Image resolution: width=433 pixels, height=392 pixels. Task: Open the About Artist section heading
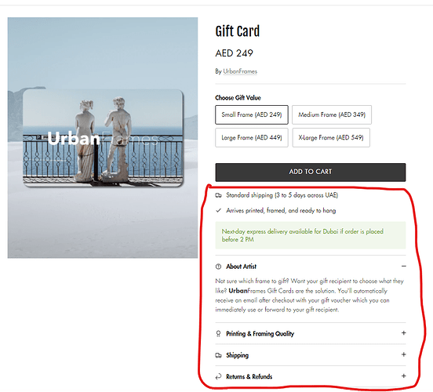click(241, 267)
